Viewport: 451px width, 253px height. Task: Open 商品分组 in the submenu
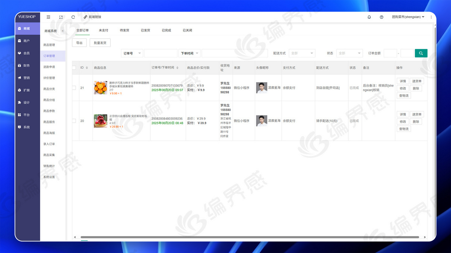(x=49, y=100)
